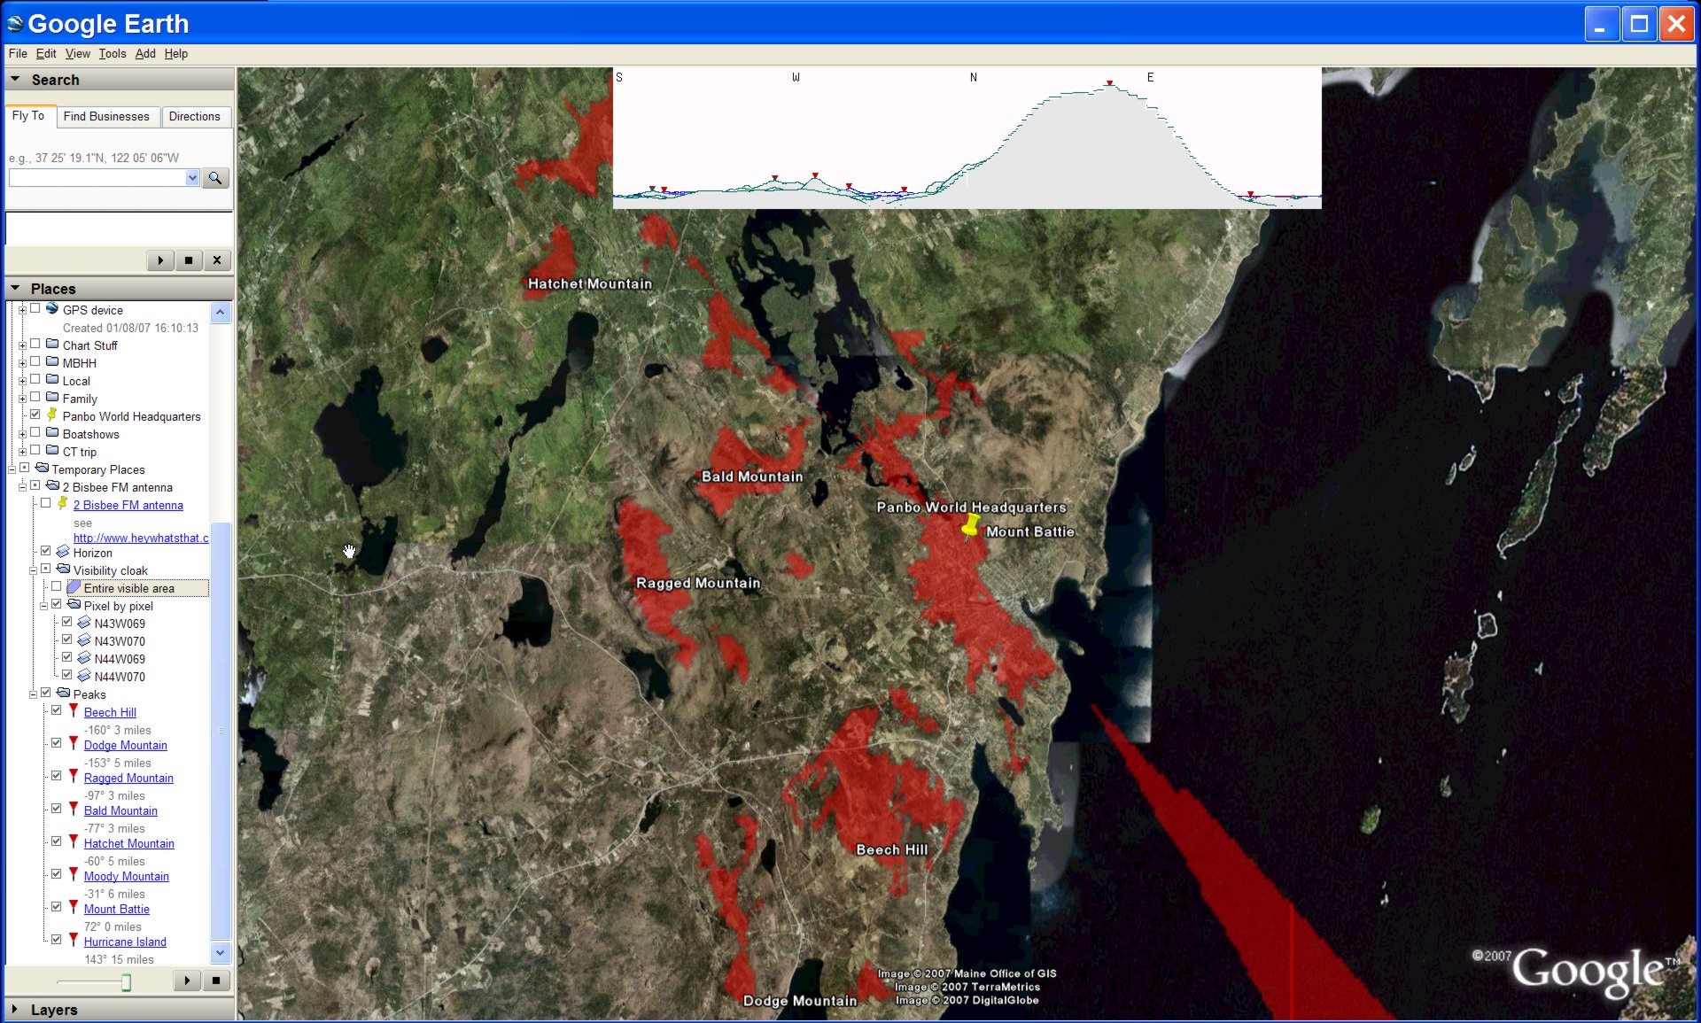Open the View menu
The image size is (1701, 1023).
(x=78, y=54)
